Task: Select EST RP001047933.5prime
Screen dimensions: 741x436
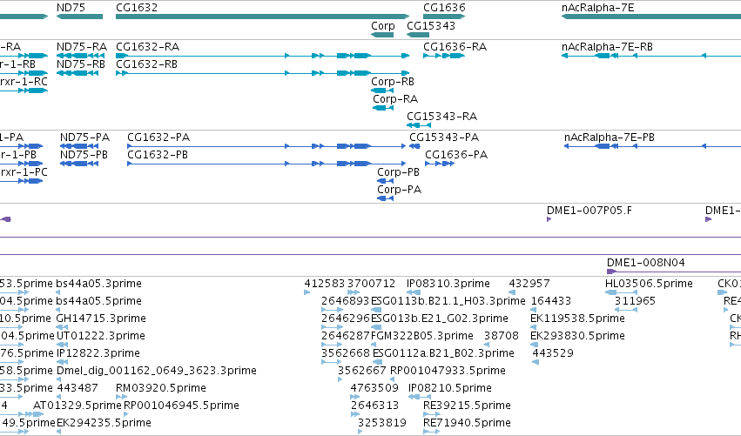Action: click(448, 371)
